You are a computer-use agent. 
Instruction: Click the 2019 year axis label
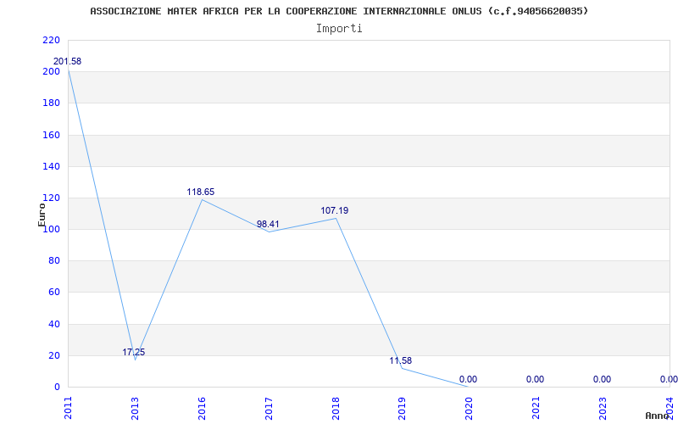403,410
